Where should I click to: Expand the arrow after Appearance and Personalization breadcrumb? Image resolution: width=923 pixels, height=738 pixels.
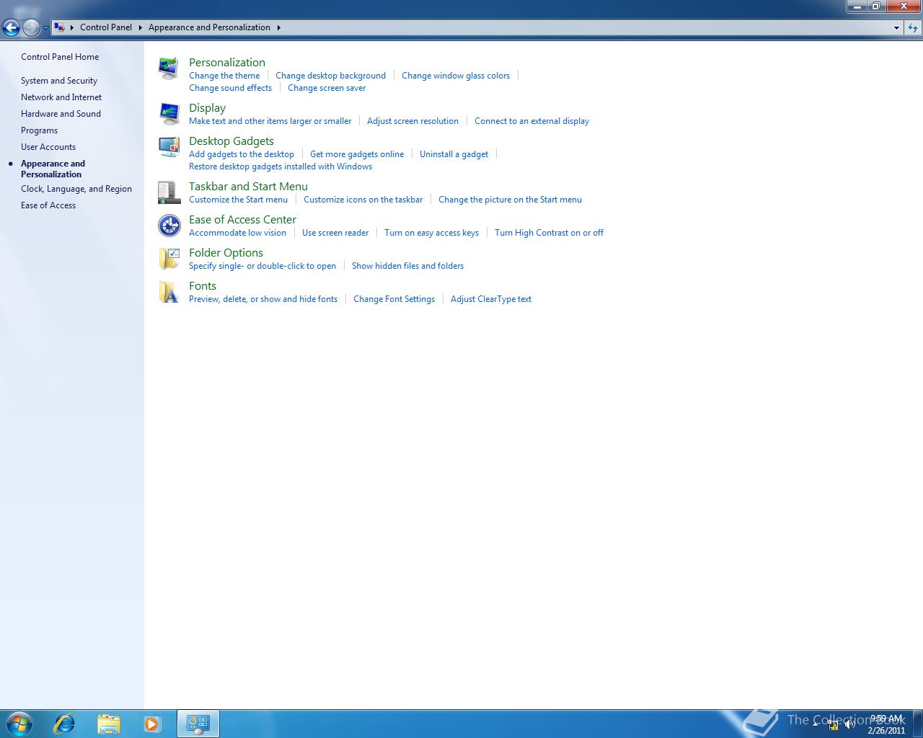click(278, 27)
